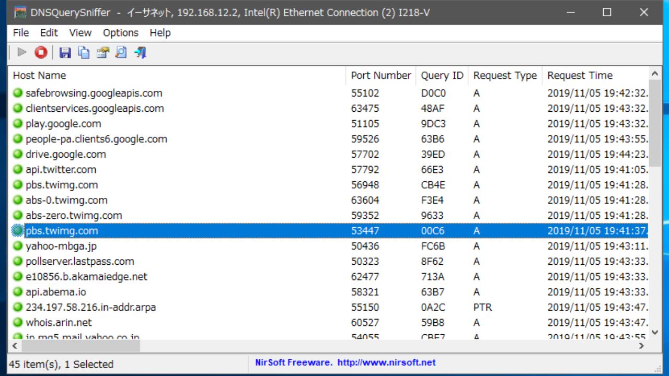The height and width of the screenshot is (376, 669).
Task: Click green status icon for safebrowsing.googleapis.com
Action: [x=18, y=93]
